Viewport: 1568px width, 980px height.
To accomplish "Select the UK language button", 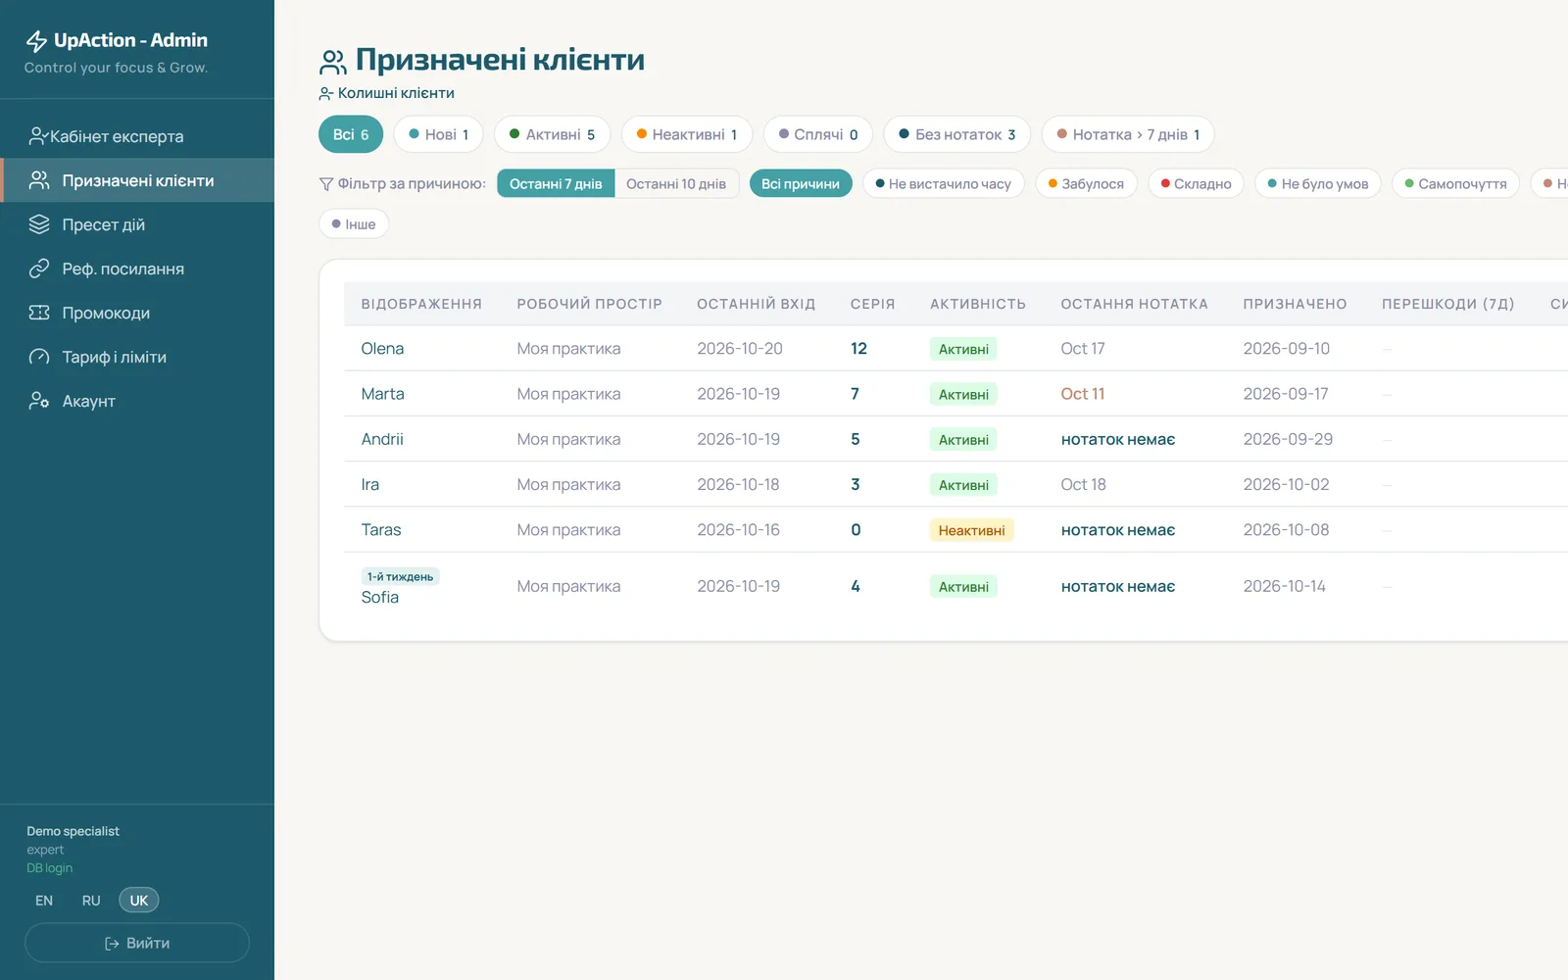I will 139,901.
